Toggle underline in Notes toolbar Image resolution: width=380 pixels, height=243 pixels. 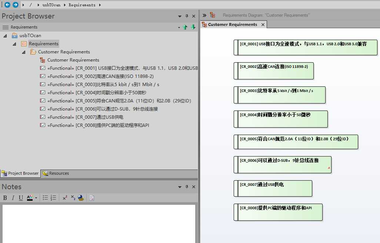pos(21,198)
